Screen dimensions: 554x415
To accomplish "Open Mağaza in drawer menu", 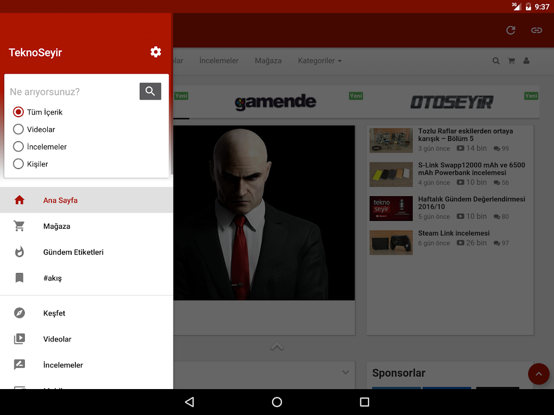I will tap(87, 226).
